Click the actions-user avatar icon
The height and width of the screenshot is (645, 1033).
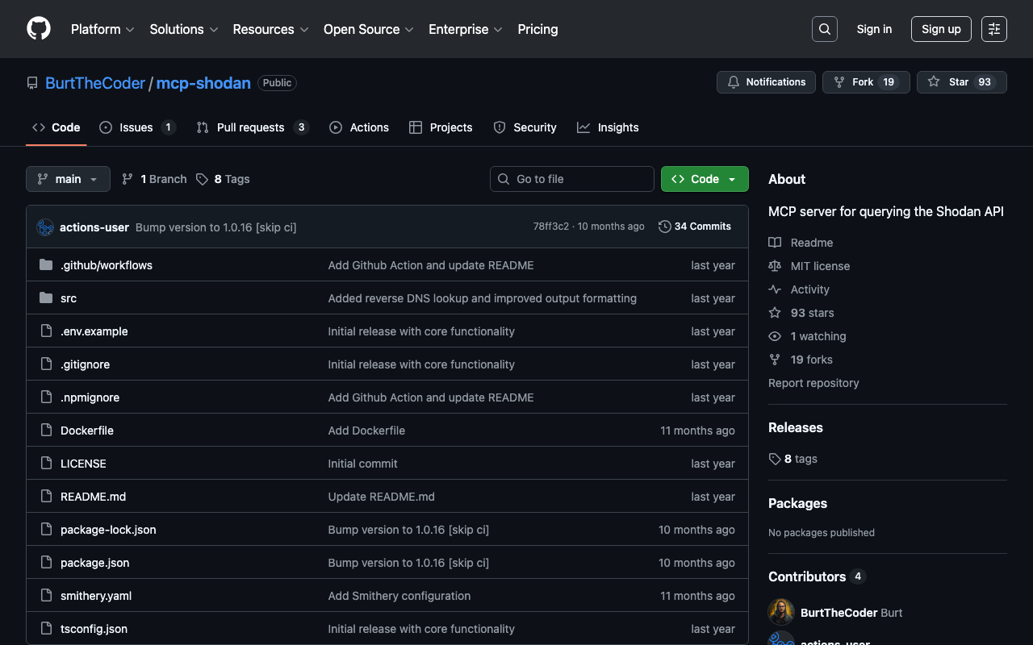(x=45, y=227)
